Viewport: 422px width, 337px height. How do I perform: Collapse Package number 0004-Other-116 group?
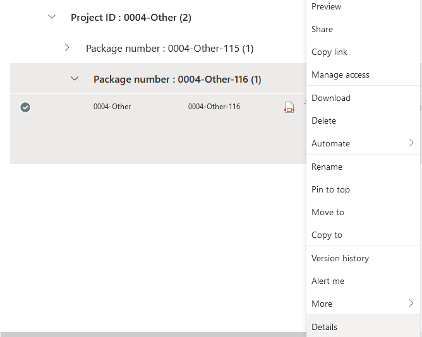pos(75,78)
